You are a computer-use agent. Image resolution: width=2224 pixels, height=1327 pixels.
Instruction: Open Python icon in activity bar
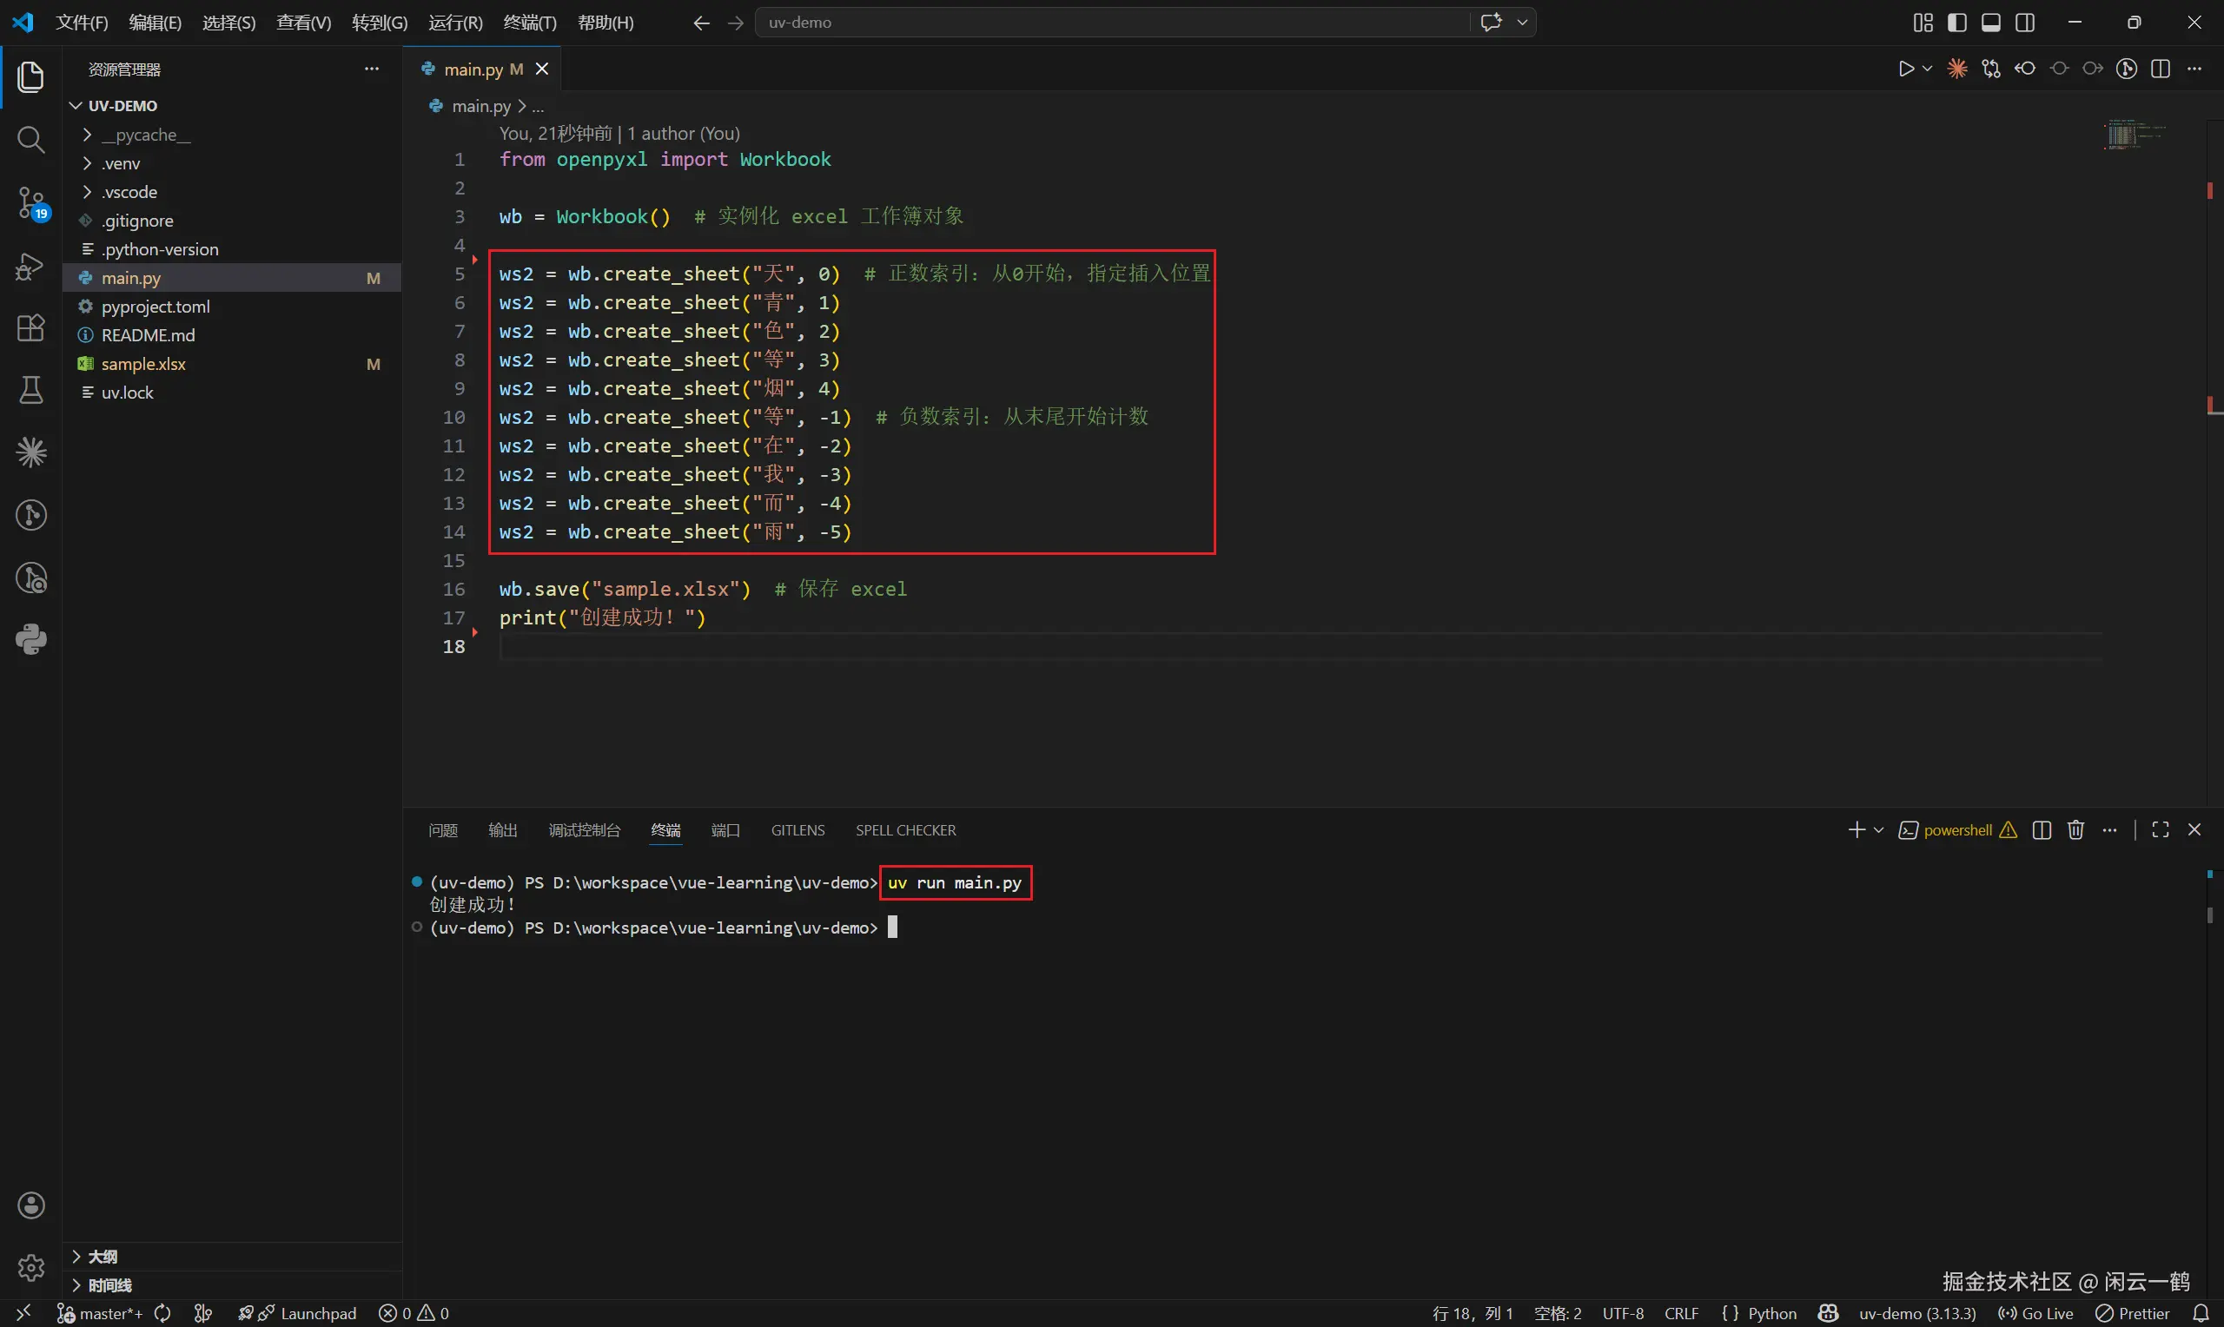click(30, 639)
